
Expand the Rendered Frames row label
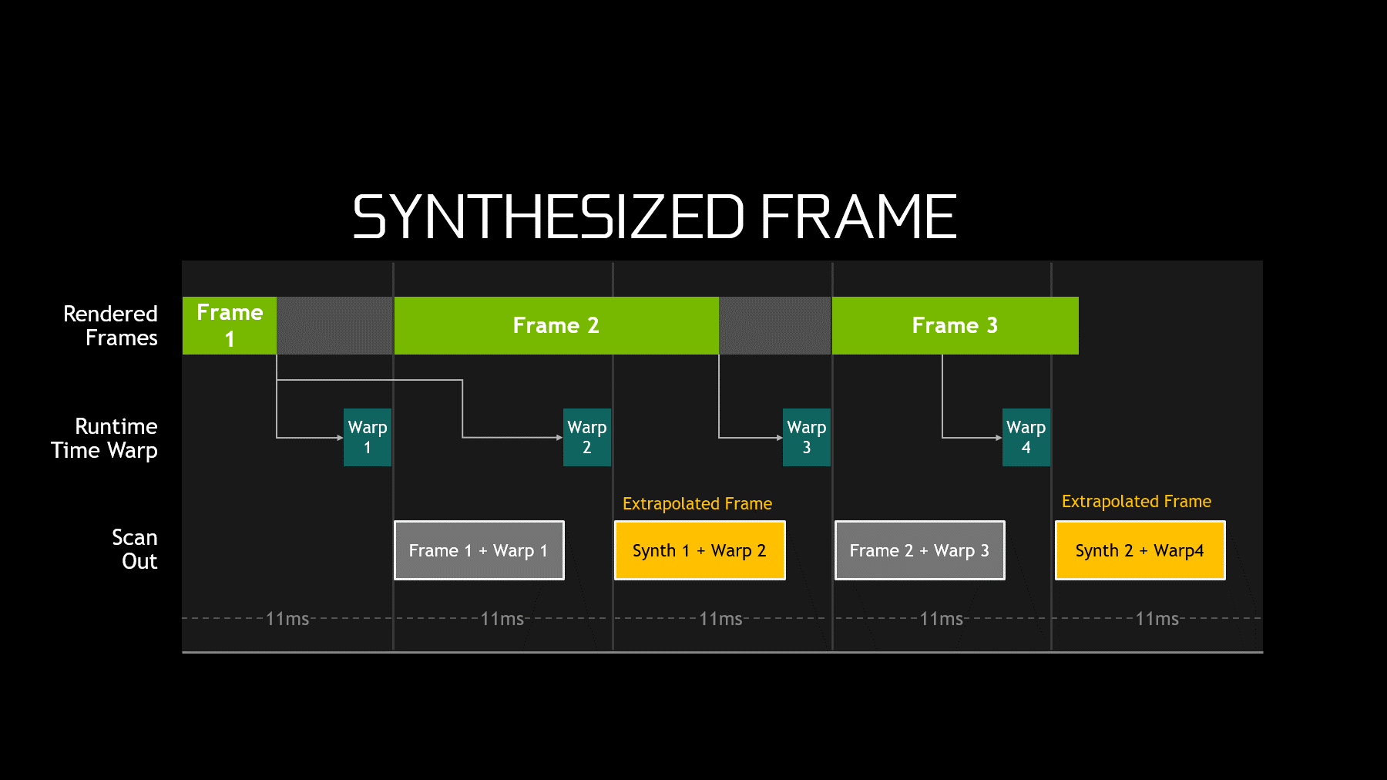(110, 325)
